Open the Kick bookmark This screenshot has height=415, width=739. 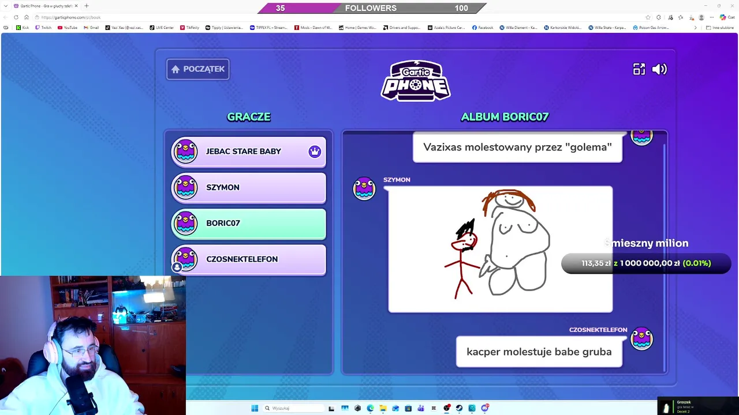23,28
